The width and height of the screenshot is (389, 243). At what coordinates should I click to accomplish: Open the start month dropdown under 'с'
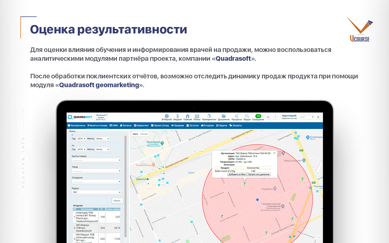point(102,139)
